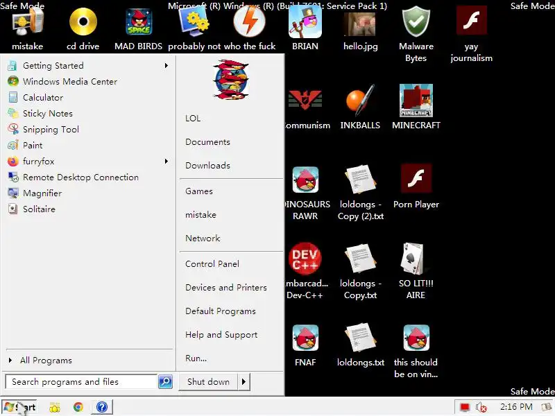The image size is (555, 416).
Task: Expand All Programs list
Action: point(88,361)
